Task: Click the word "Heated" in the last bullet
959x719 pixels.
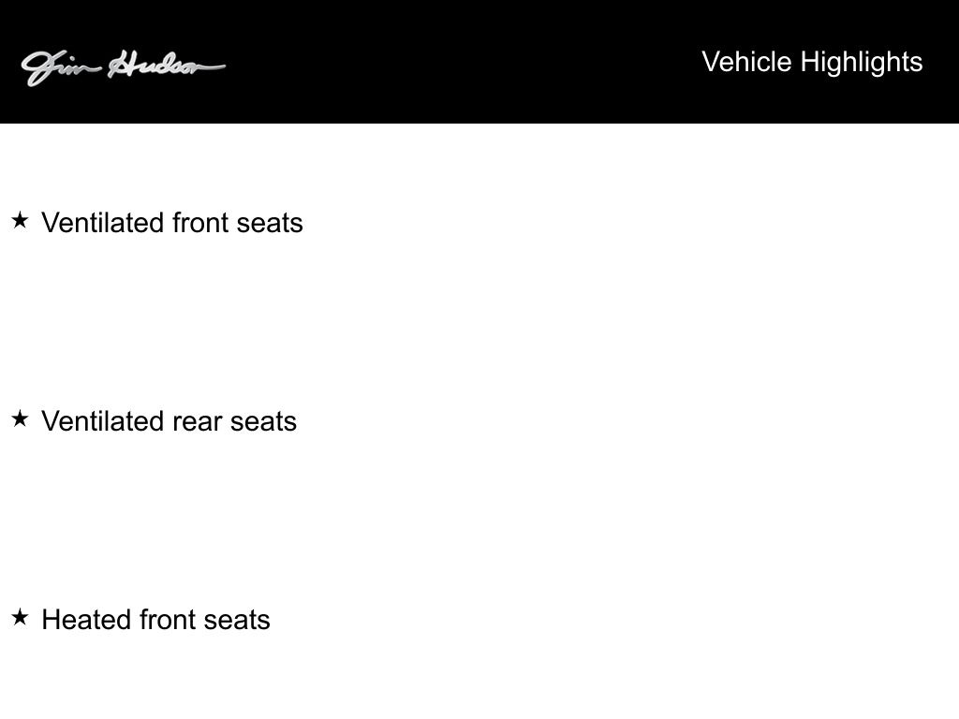Action: point(87,620)
